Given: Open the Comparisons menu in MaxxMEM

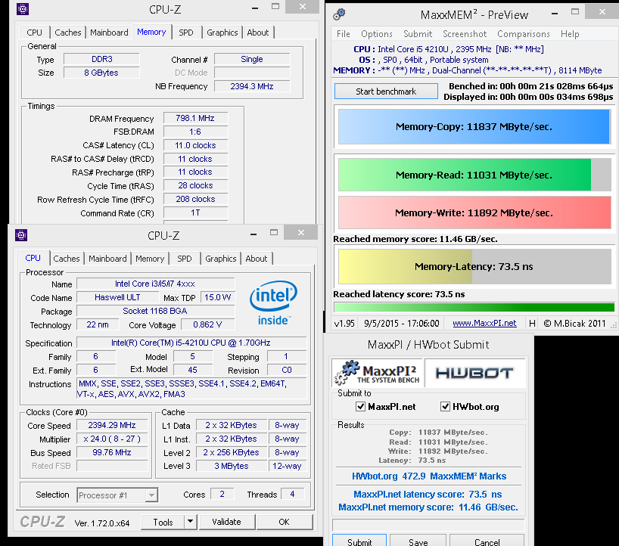Looking at the screenshot, I should 524,34.
